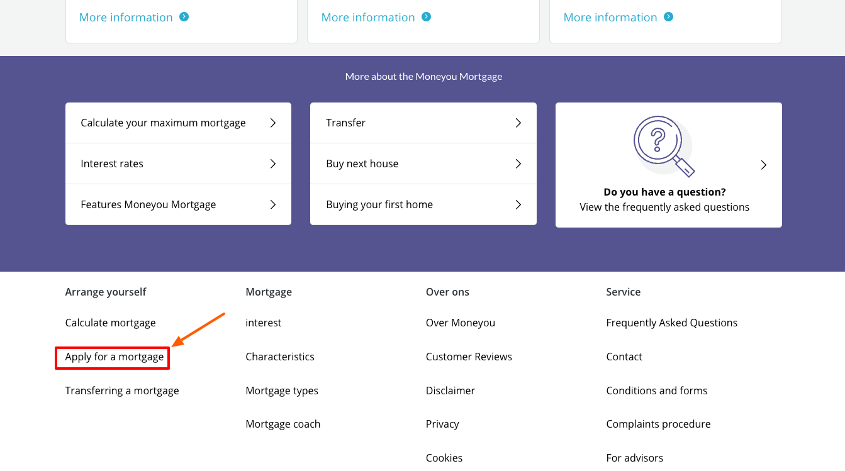The image size is (845, 471).
Task: Click the magnifying glass question mark icon
Action: tap(664, 145)
